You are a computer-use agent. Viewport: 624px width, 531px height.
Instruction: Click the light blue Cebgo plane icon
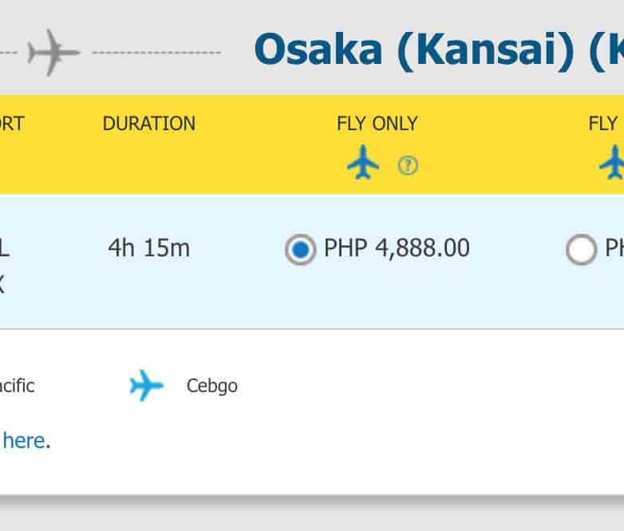pyautogui.click(x=146, y=386)
